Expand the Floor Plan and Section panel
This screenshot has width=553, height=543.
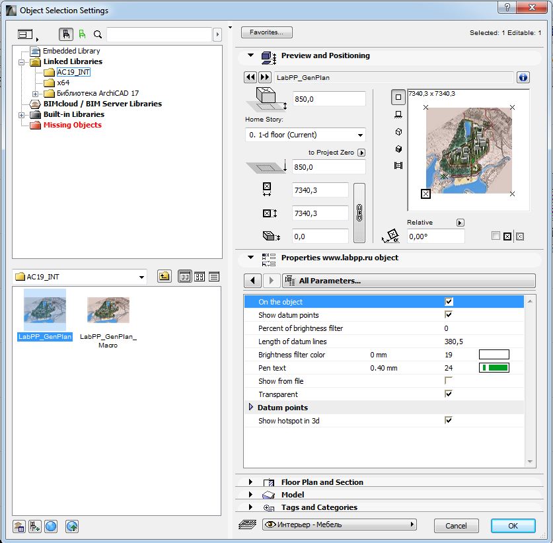tap(251, 482)
